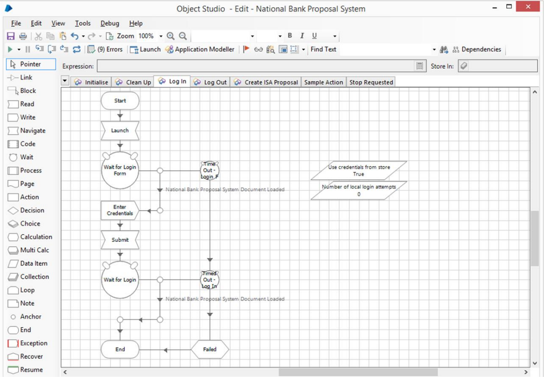
Task: Choose the Read stage tool
Action: click(21, 104)
